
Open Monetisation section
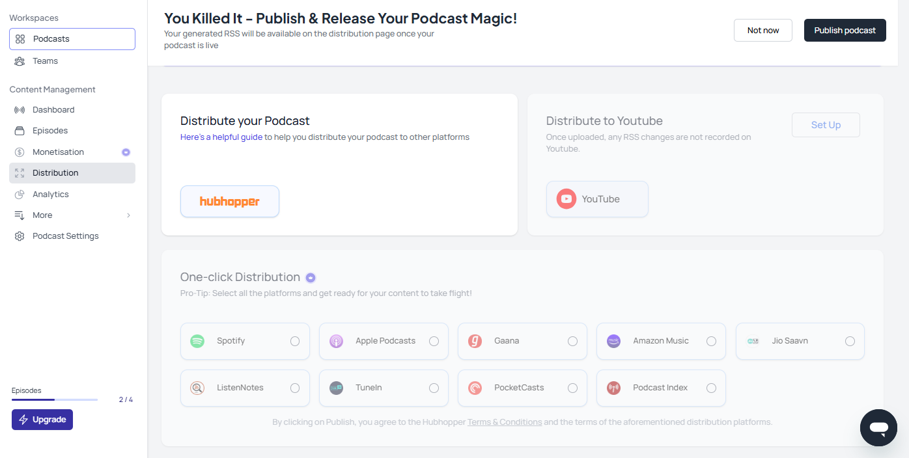(x=72, y=152)
